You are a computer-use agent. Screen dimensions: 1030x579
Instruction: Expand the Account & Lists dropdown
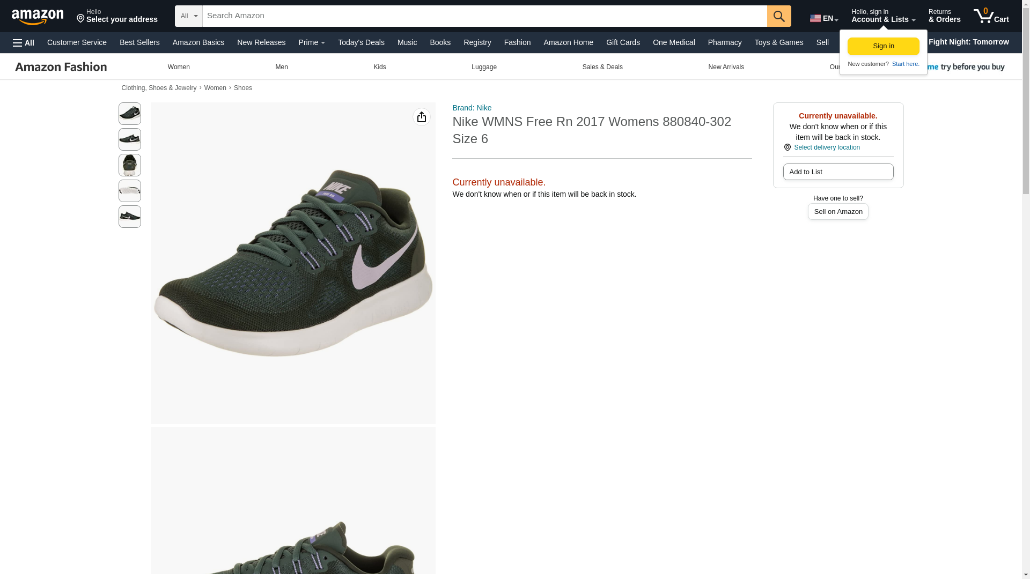click(x=882, y=16)
